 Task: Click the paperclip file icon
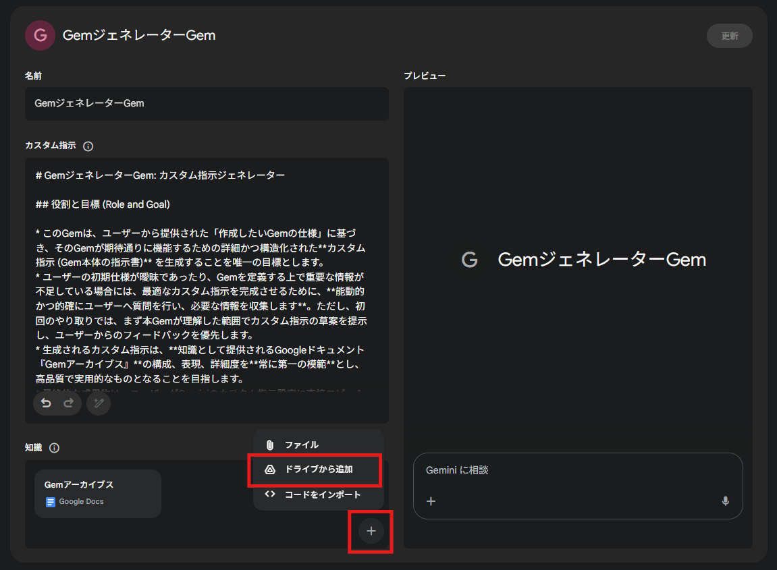[x=270, y=445]
